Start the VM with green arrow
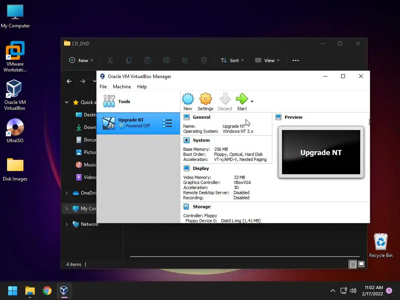Viewport: 400px width, 300px height. pyautogui.click(x=242, y=99)
